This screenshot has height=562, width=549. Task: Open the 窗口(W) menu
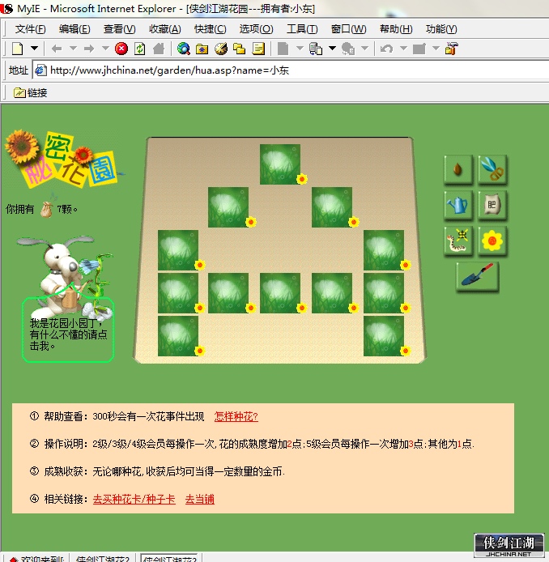[x=349, y=29]
